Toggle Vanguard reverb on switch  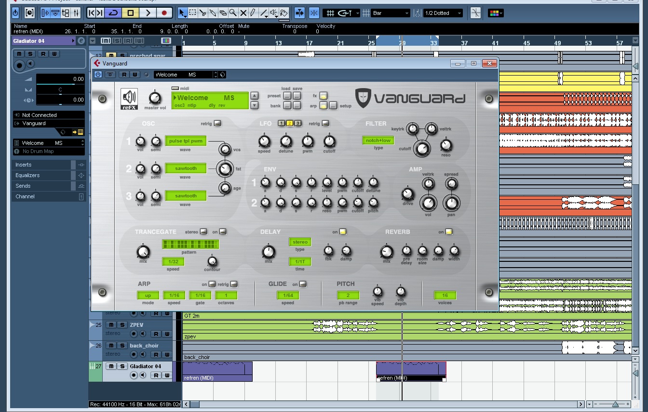pyautogui.click(x=449, y=232)
